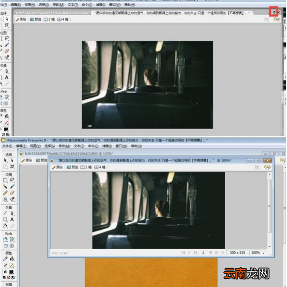Toggle Show Slices button in lower toolbox

point(12,246)
